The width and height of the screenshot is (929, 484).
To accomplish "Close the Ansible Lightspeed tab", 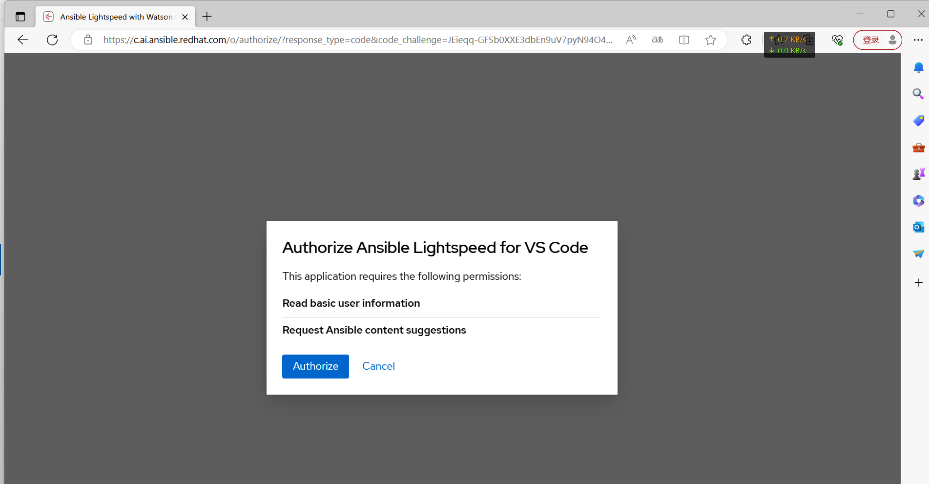I will click(185, 17).
